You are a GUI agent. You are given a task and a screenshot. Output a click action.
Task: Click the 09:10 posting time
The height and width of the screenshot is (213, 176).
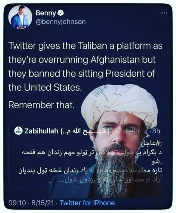pos(17,203)
